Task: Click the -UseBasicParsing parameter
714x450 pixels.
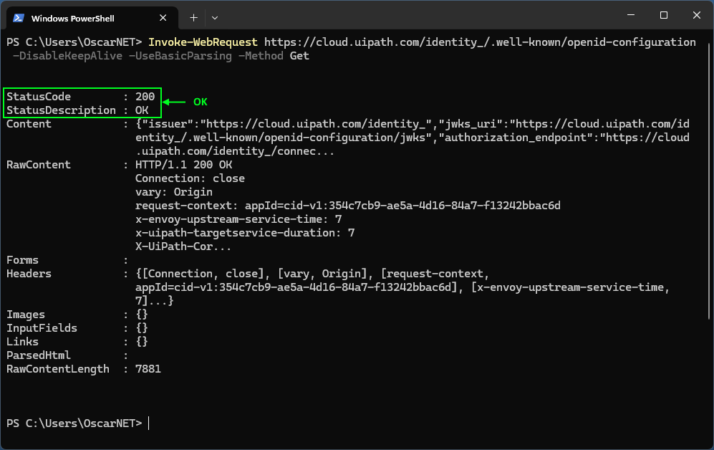Action: pyautogui.click(x=180, y=56)
